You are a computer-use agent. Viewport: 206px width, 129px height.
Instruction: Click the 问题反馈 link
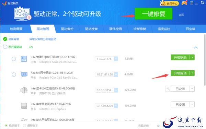coord(143,126)
